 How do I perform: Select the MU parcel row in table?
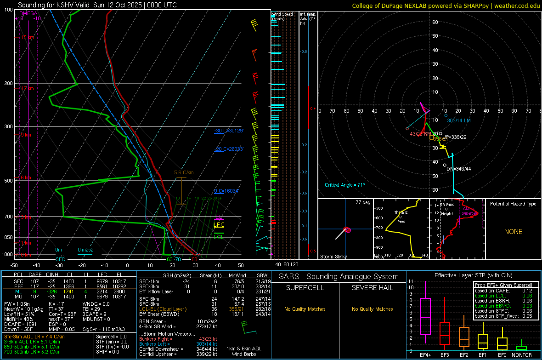[x=69, y=296]
